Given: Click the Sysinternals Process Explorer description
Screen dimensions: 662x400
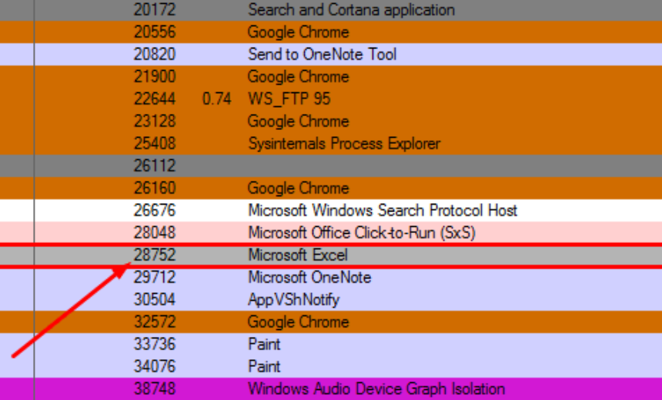Looking at the screenshot, I should point(344,144).
